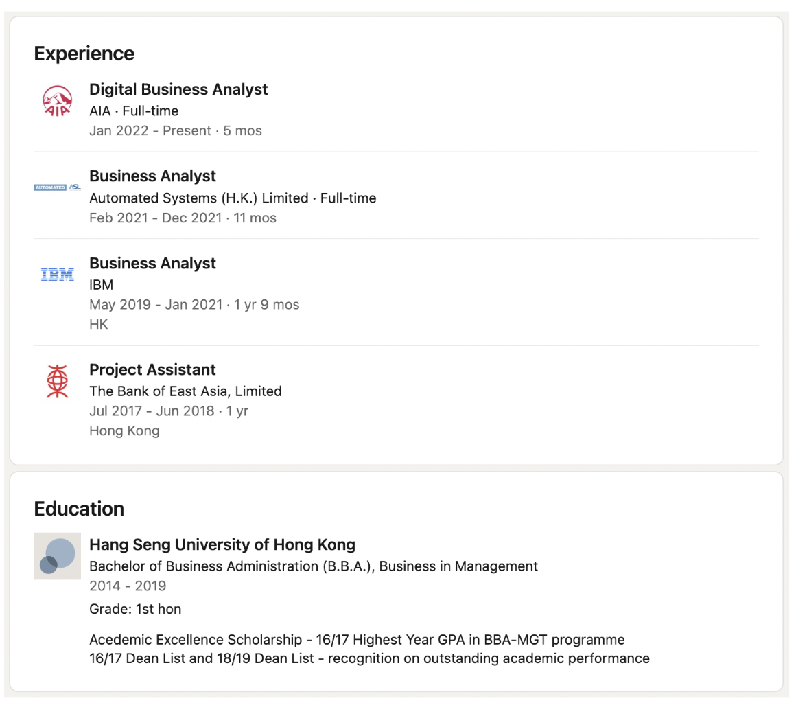Select the Acedemic Excellence Scholarship line
The image size is (796, 703).
point(357,640)
